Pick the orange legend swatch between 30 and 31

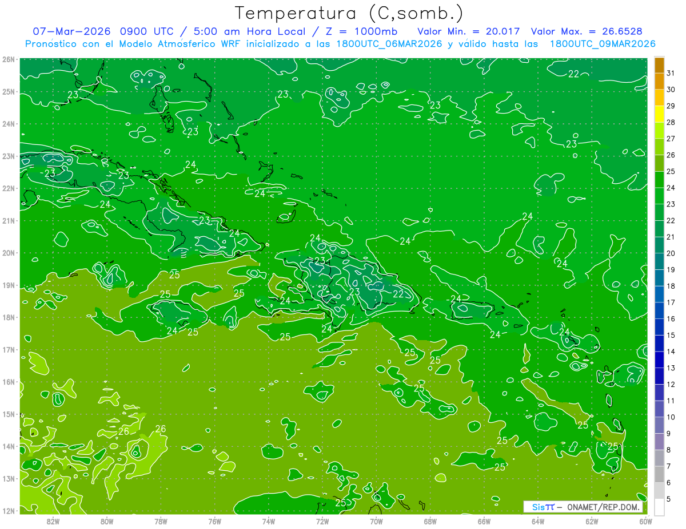[x=659, y=82]
